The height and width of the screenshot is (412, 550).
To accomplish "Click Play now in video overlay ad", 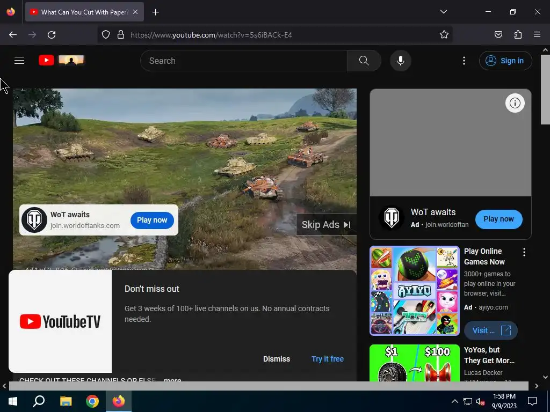I will [152, 220].
